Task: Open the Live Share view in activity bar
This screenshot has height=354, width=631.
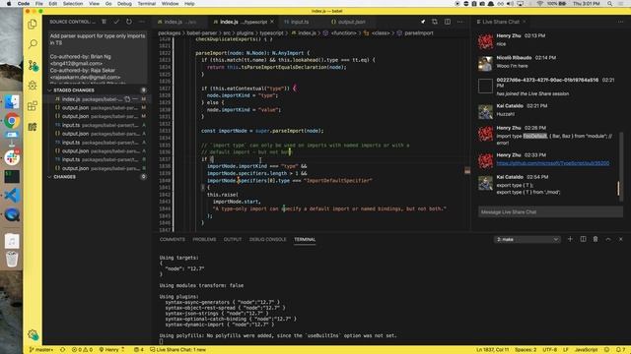Action: point(33,127)
